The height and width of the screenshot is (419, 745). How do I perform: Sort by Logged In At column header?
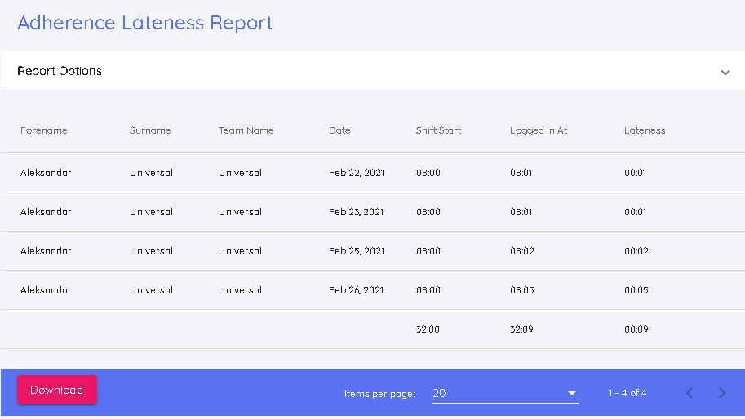pyautogui.click(x=538, y=130)
